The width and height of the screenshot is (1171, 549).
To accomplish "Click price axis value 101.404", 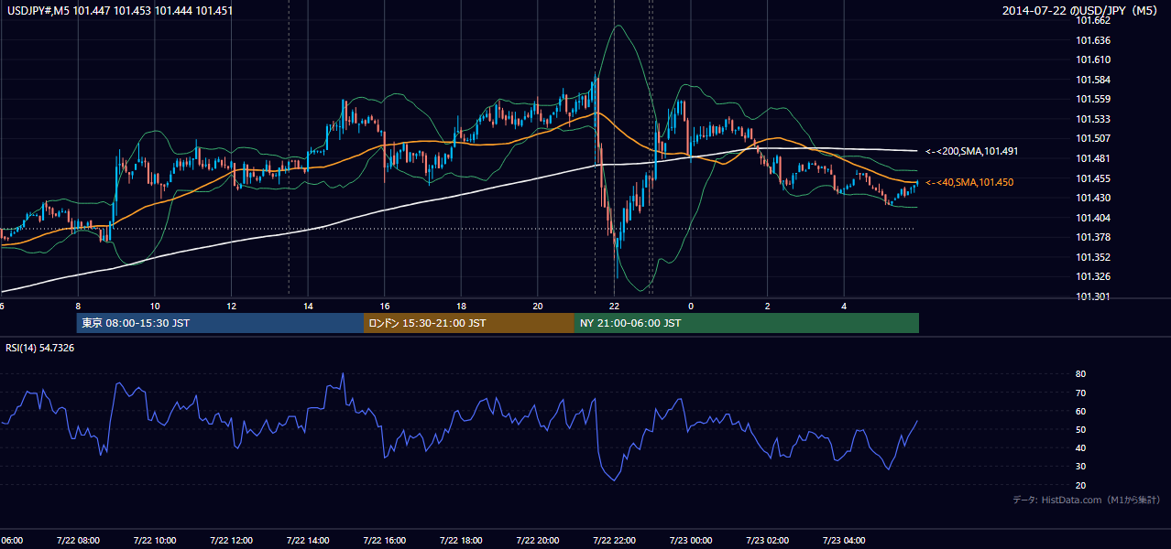I will point(1093,218).
